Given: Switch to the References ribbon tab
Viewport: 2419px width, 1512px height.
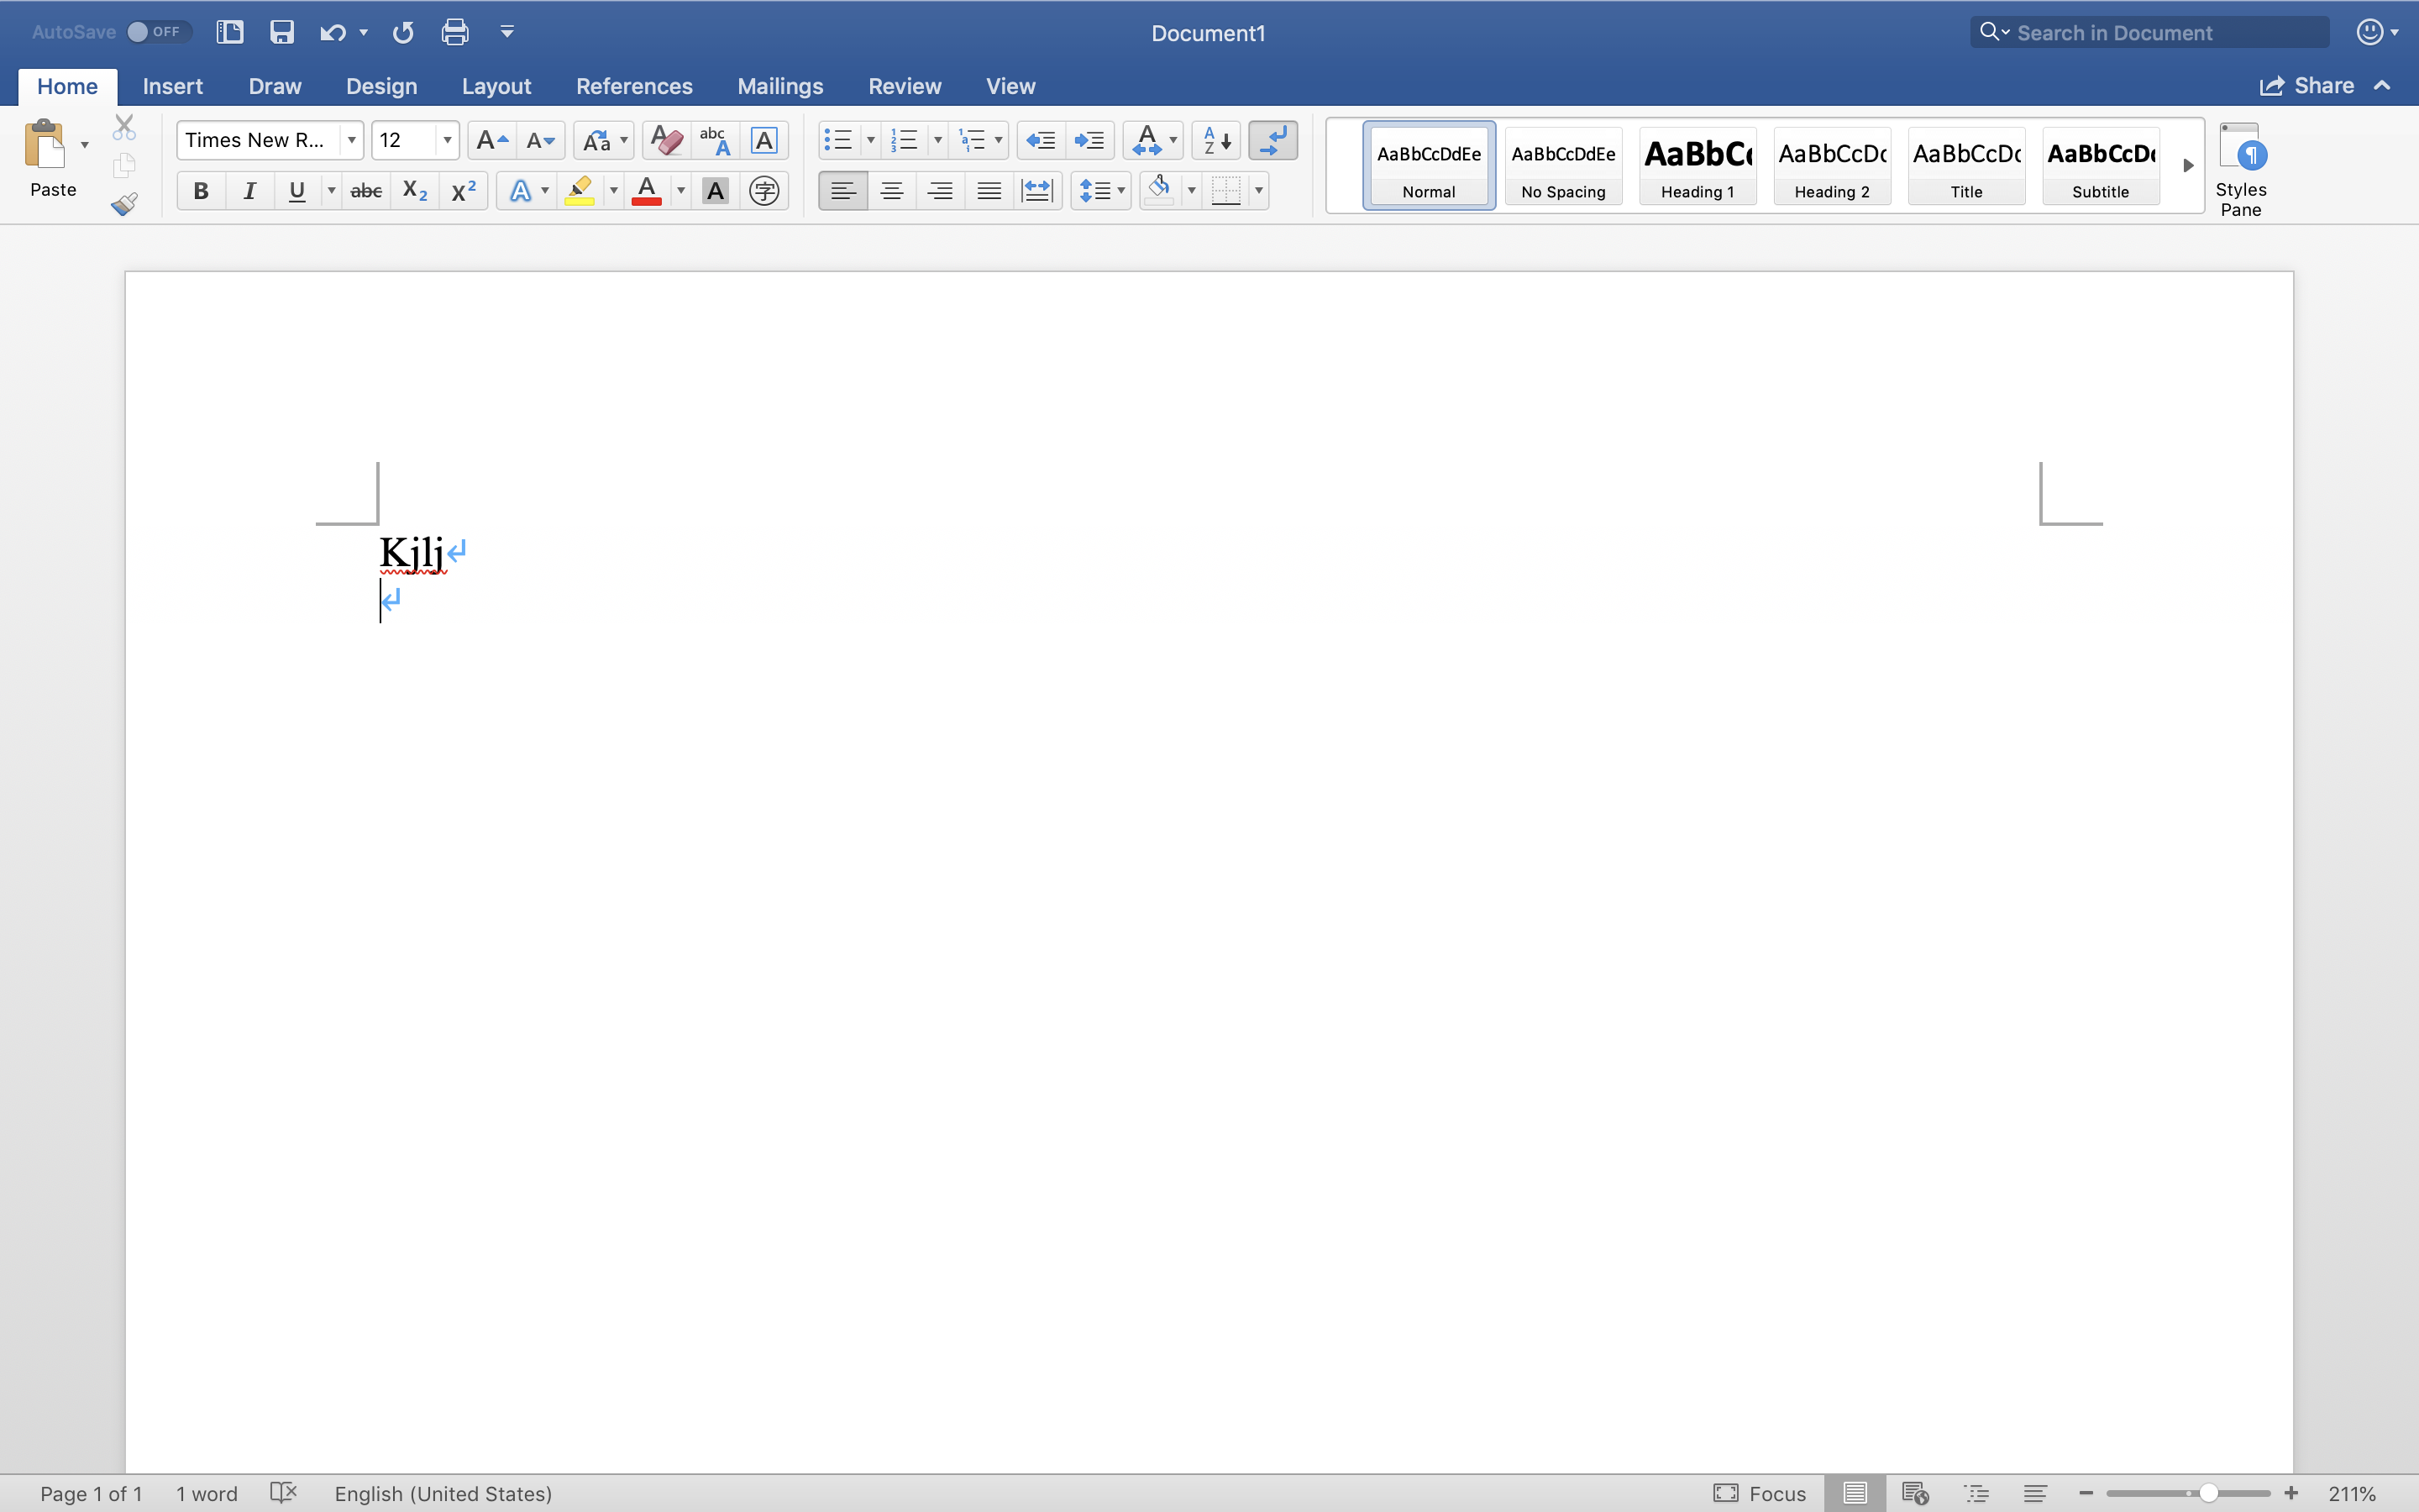Looking at the screenshot, I should [635, 86].
